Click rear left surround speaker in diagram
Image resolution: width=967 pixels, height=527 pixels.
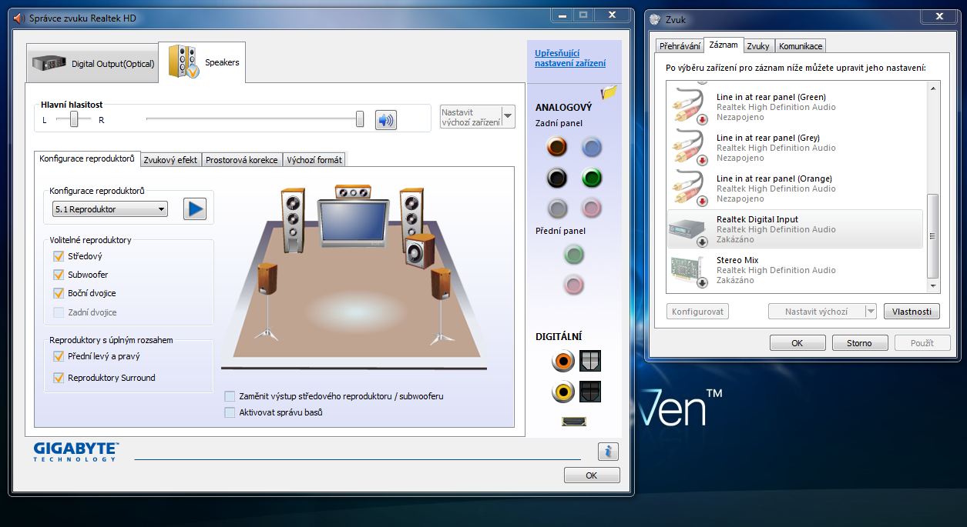pyautogui.click(x=267, y=302)
